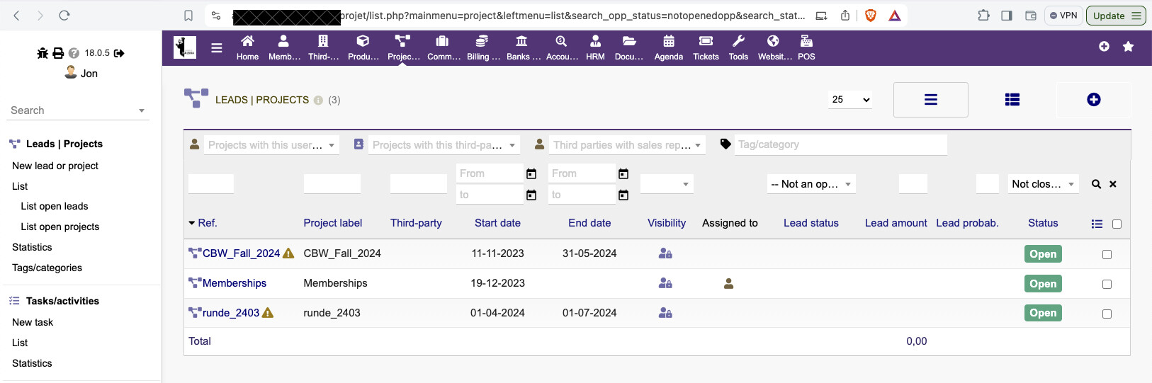This screenshot has height=383, width=1152.
Task: Open the Banks module icon
Action: click(x=521, y=41)
